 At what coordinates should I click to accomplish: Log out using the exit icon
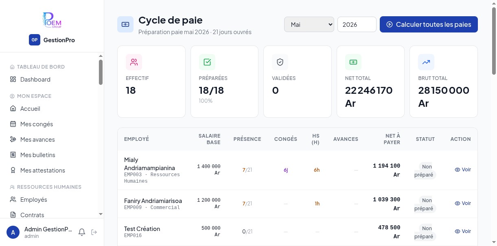coord(94,232)
